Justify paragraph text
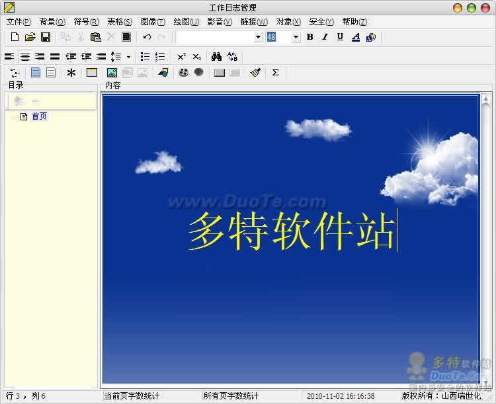Viewport: 496px width, 404px height. [x=55, y=57]
